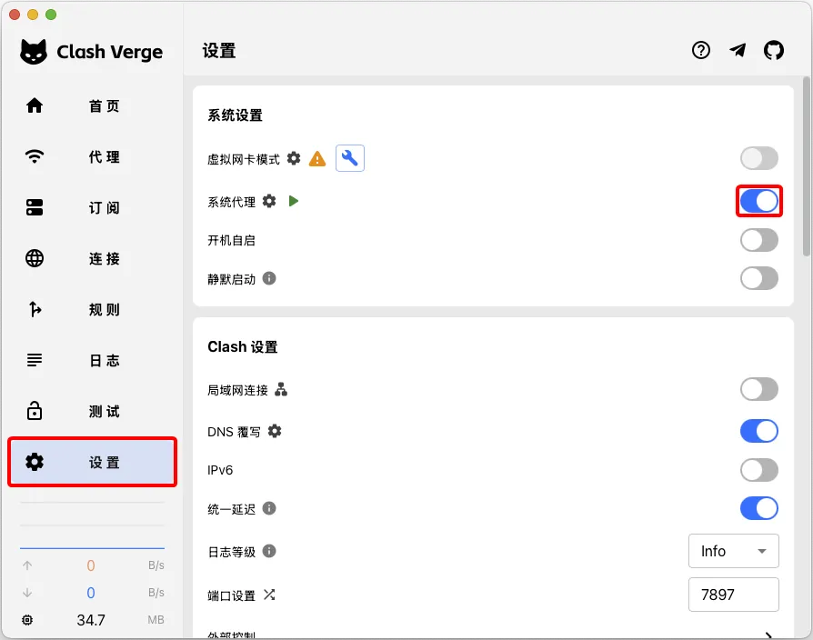Click the Clash 设置 section heading
Screen dimensions: 813x640
242,346
